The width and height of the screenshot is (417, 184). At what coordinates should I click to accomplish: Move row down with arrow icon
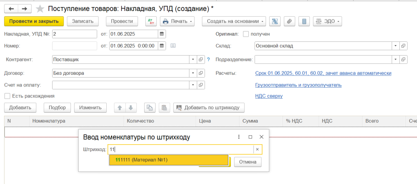point(131,108)
